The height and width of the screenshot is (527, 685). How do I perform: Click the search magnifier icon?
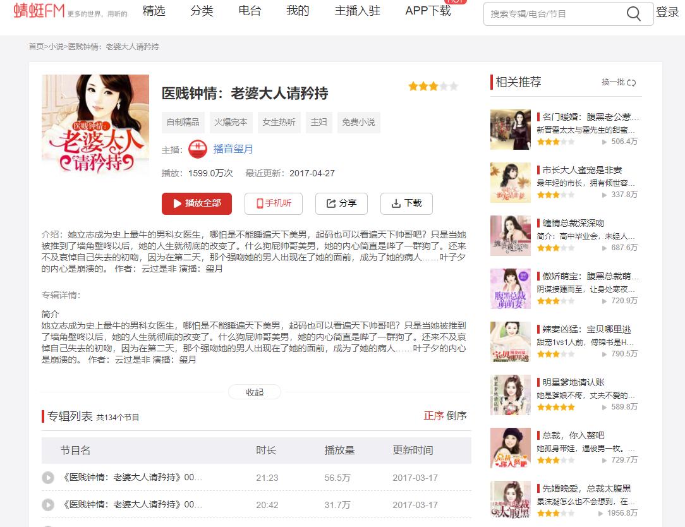point(634,14)
